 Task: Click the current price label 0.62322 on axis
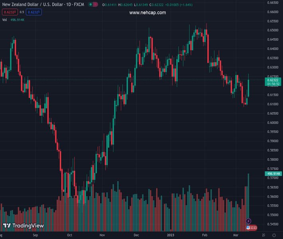point(273,80)
